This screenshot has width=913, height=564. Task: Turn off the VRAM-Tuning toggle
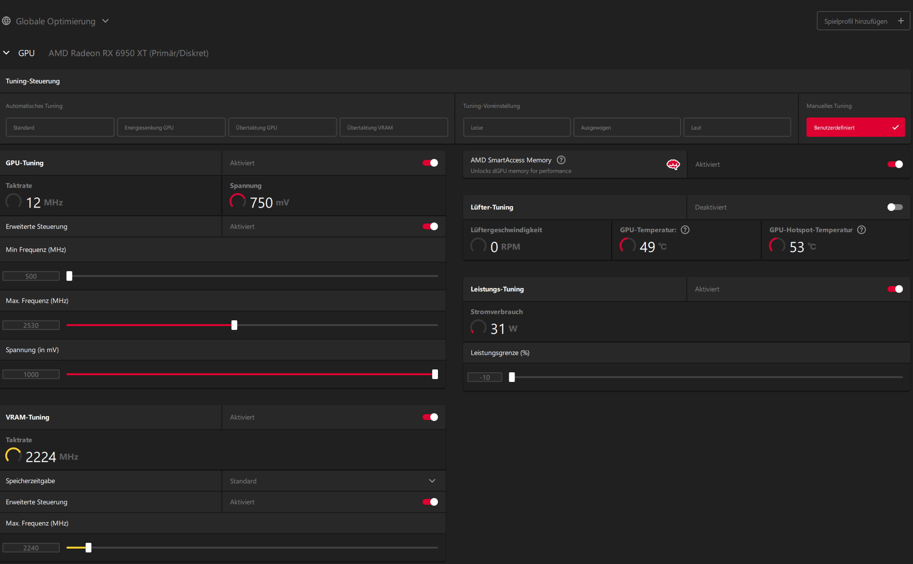tap(430, 417)
